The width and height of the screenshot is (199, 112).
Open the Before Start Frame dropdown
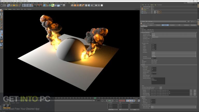coord(174,106)
